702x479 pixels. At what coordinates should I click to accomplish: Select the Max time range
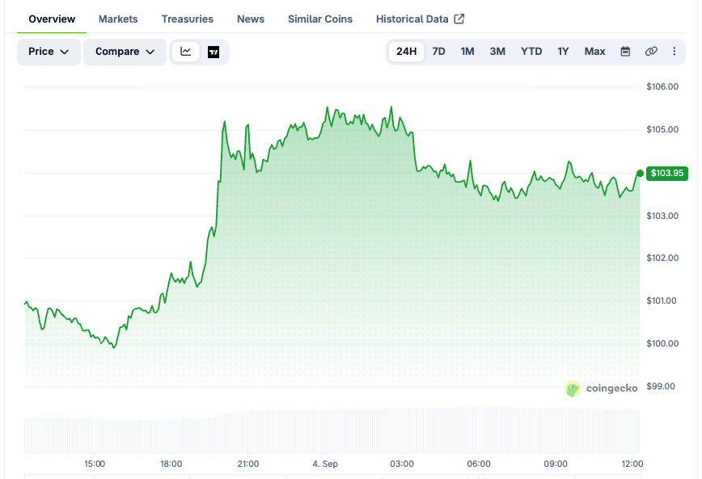pyautogui.click(x=594, y=52)
